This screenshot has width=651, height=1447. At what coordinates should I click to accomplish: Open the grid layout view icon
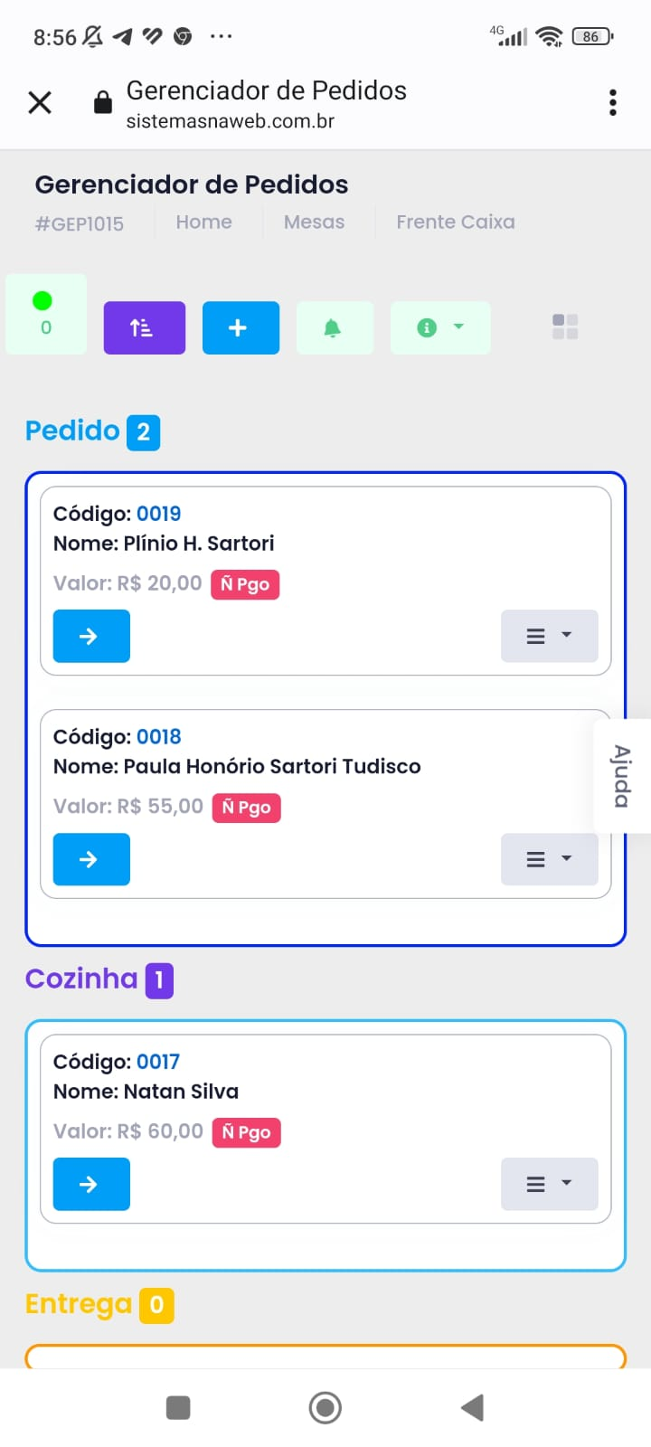coord(564,327)
